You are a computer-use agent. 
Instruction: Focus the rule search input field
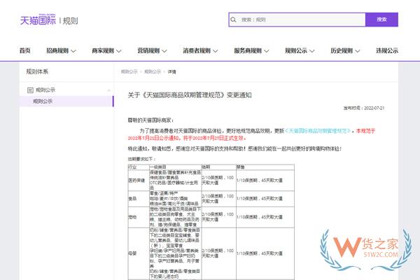click(x=297, y=20)
